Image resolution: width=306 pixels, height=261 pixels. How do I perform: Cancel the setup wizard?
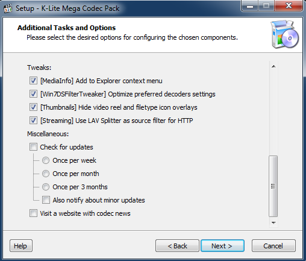coord(273,246)
